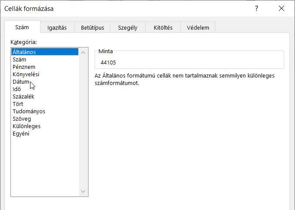Select the Pénznem category
The height and width of the screenshot is (210, 295).
[24, 67]
